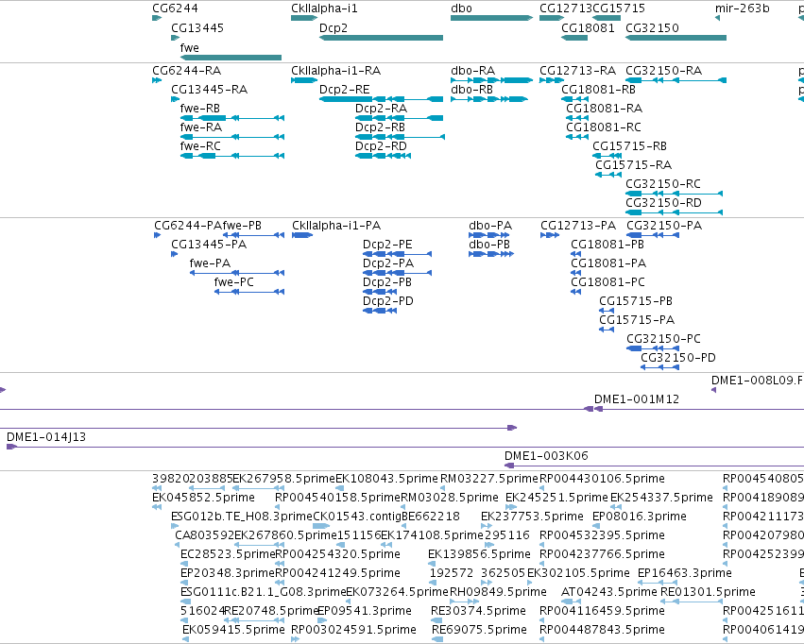Image resolution: width=804 pixels, height=644 pixels.
Task: Select EST label RP004532395.5prime
Action: 602,535
